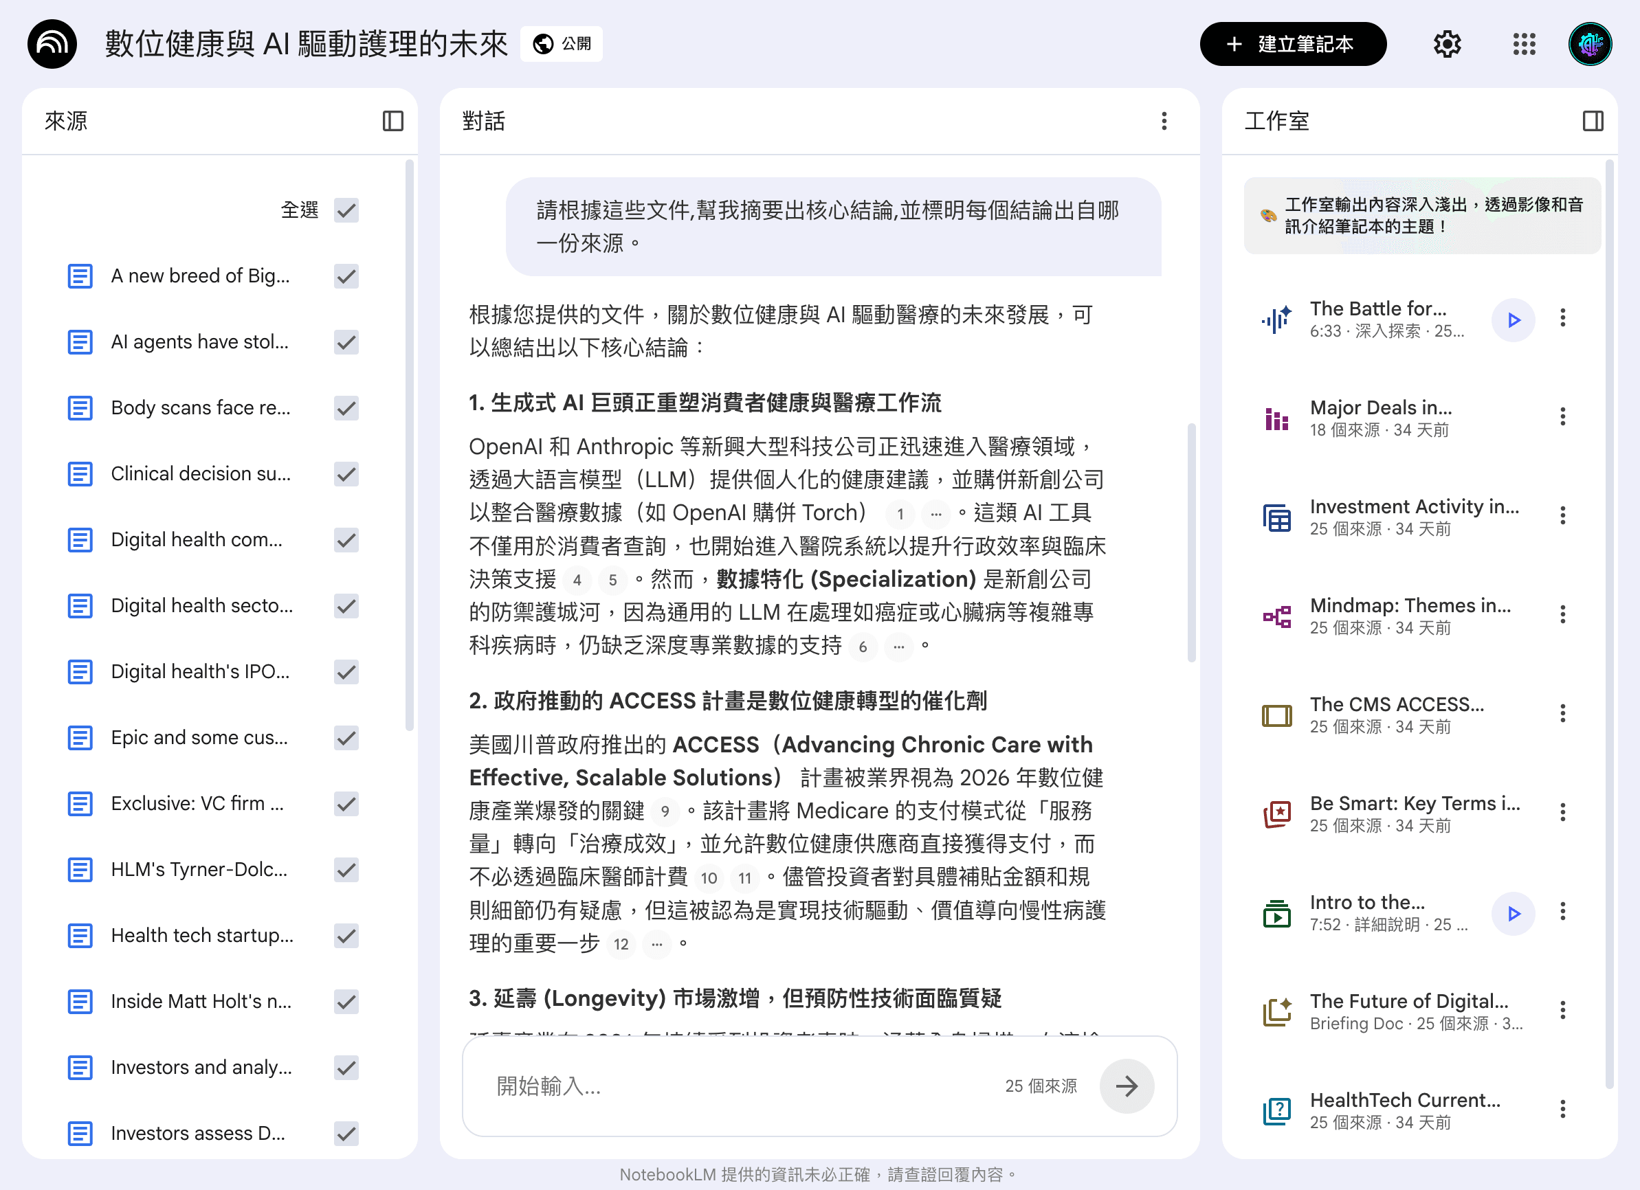Submit the chat message arrow button
Screen dimensions: 1640x1190
tap(1126, 1085)
